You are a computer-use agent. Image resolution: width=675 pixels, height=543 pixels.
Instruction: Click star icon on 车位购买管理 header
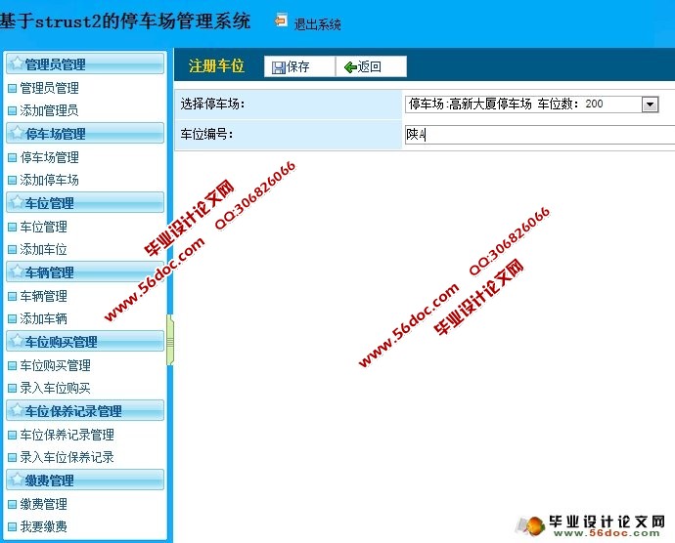(x=17, y=341)
